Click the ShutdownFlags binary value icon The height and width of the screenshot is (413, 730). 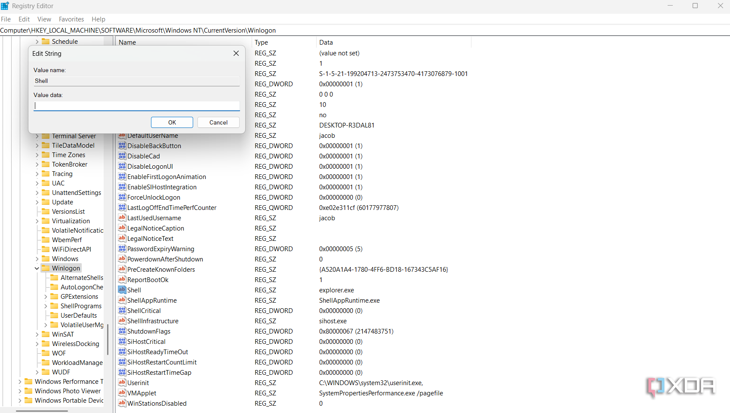pos(122,331)
